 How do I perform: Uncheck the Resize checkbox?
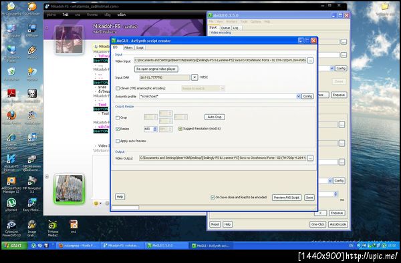[118, 129]
